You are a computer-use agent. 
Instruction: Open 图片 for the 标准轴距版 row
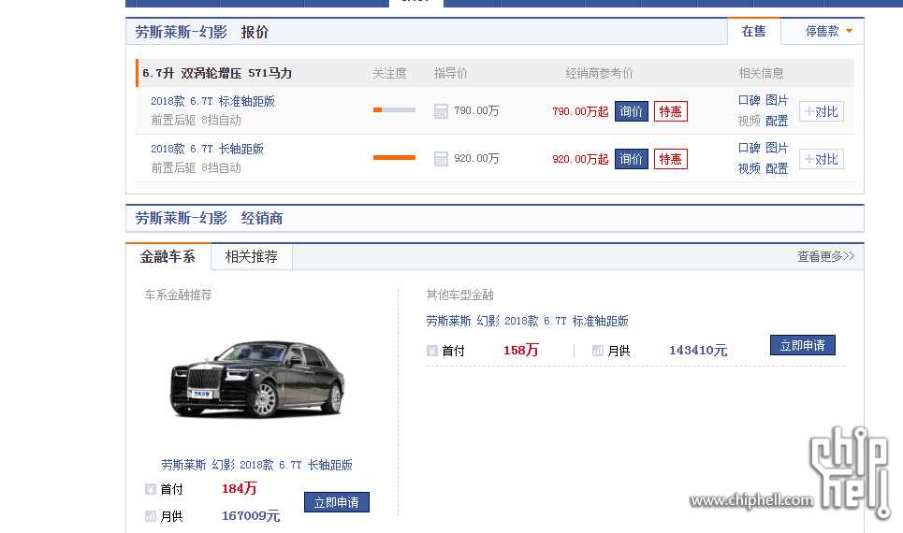click(777, 100)
